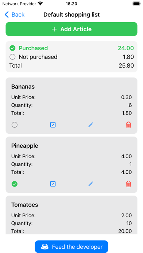Tap the Feed the developer button
Screen dimensions: 143x253
(71, 246)
